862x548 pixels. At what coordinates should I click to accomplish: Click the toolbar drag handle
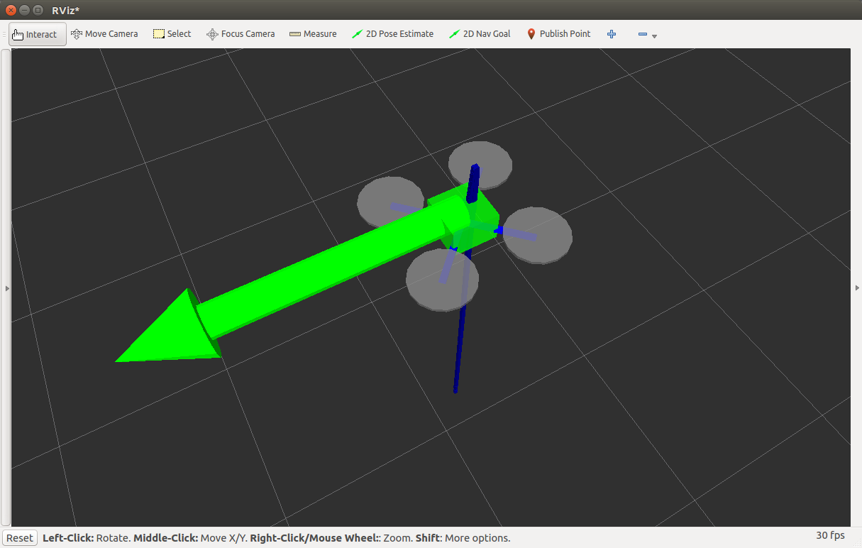coord(5,34)
